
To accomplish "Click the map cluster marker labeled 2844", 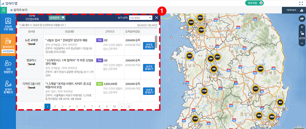I will [x=260, y=69].
